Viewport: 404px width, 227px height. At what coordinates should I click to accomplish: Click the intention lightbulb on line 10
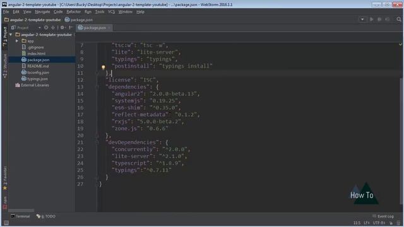click(104, 67)
